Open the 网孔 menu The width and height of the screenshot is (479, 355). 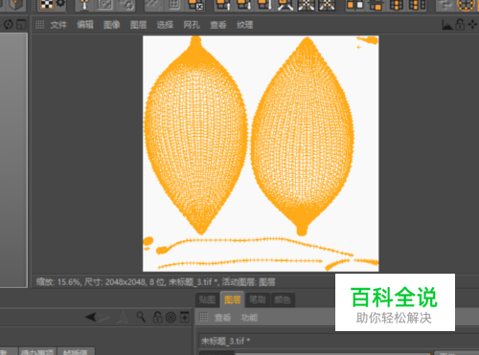(192, 25)
